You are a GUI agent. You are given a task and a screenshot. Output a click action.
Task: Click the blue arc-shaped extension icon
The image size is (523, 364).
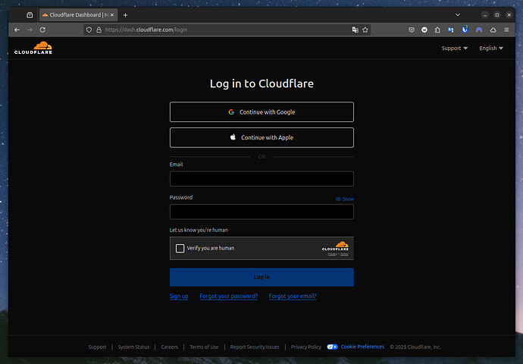click(479, 30)
